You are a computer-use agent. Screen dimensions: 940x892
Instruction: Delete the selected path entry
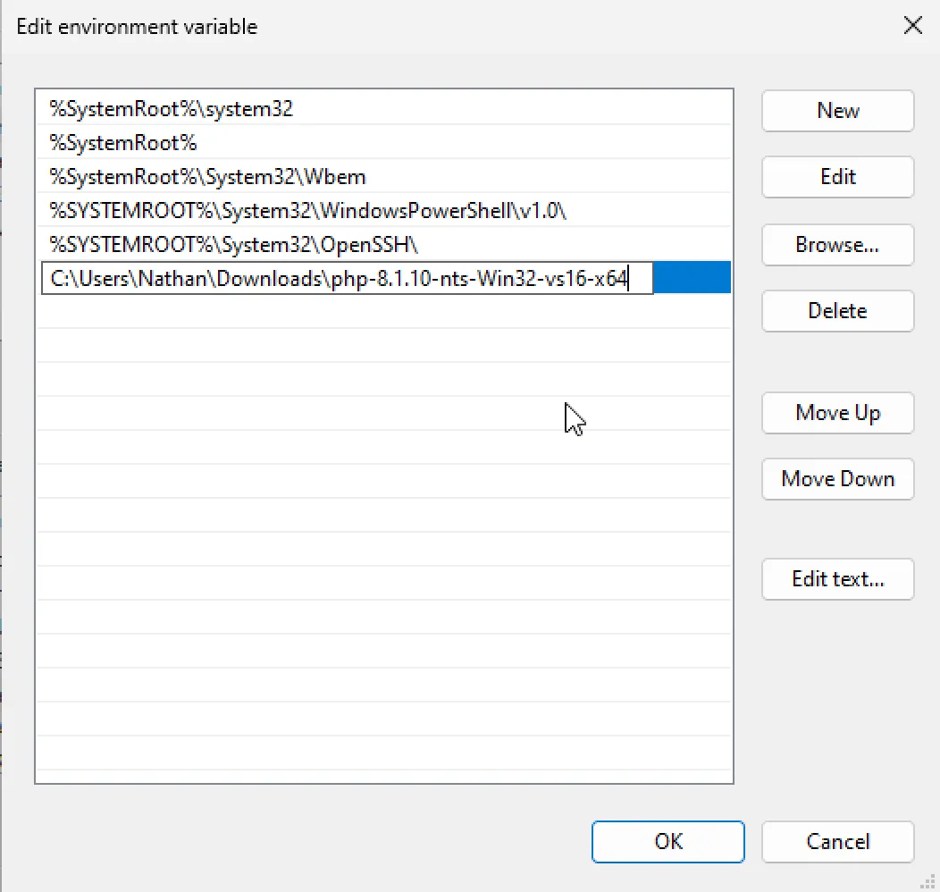(x=837, y=310)
